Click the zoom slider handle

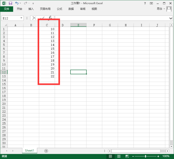pyautogui.click(x=145, y=156)
